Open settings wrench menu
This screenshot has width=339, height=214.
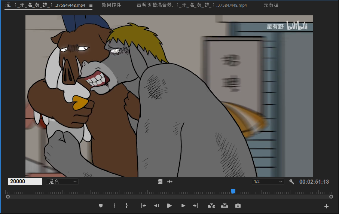point(291,181)
